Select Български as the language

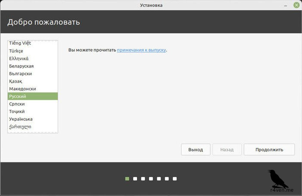click(20, 73)
